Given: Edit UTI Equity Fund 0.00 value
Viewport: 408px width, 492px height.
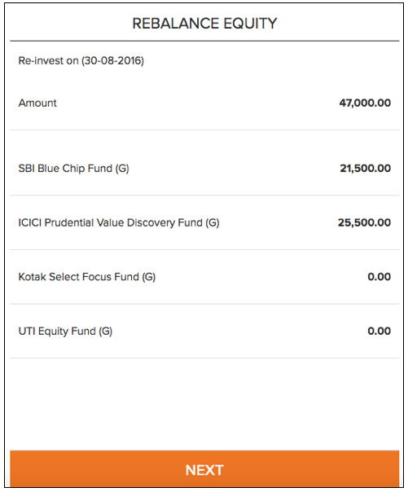Looking at the screenshot, I should tap(379, 331).
